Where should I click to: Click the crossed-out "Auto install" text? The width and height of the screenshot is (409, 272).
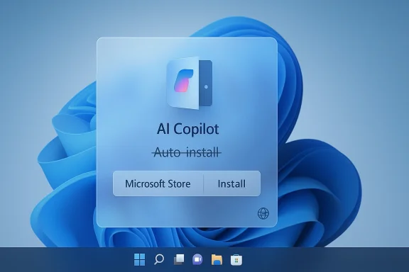(187, 152)
